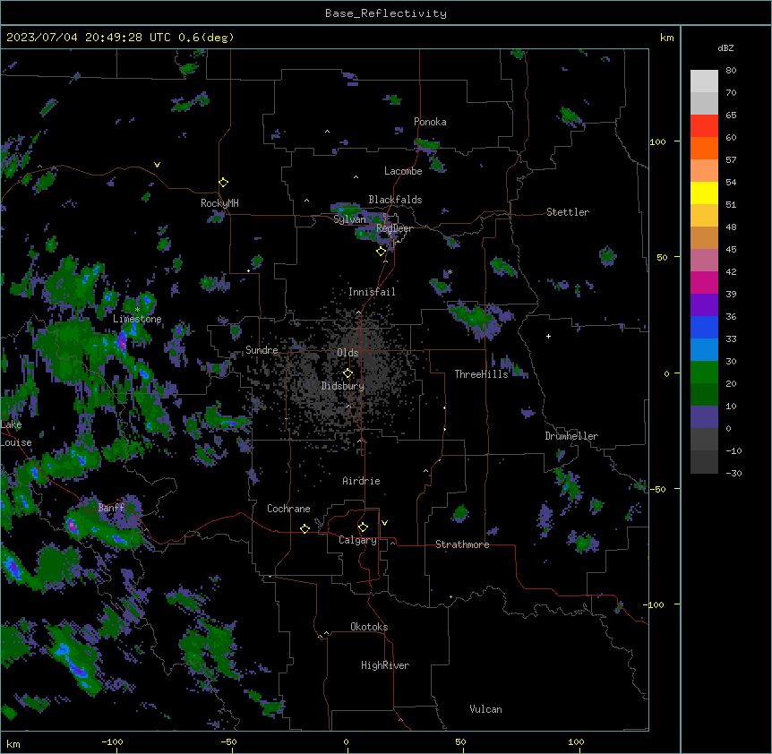The image size is (772, 754).
Task: Click the Banff label
Action: coord(111,508)
